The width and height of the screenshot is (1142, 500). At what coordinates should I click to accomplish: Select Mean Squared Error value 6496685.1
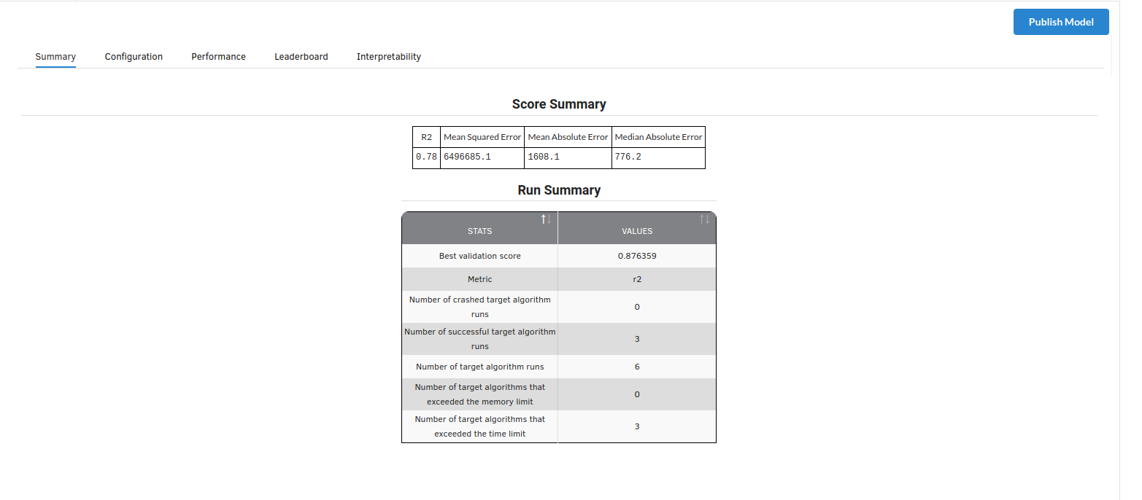[x=467, y=157]
